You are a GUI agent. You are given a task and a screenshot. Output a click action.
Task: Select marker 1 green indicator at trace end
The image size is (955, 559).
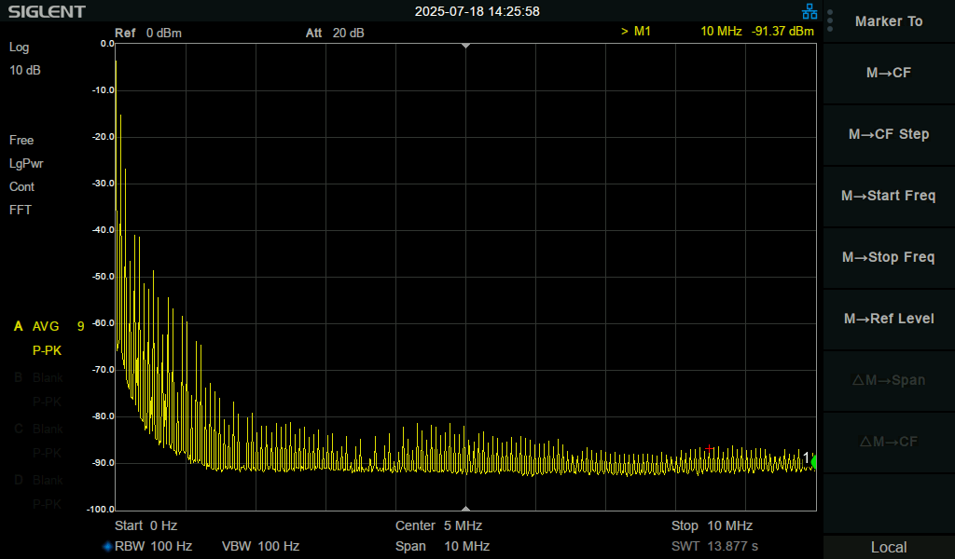point(813,462)
